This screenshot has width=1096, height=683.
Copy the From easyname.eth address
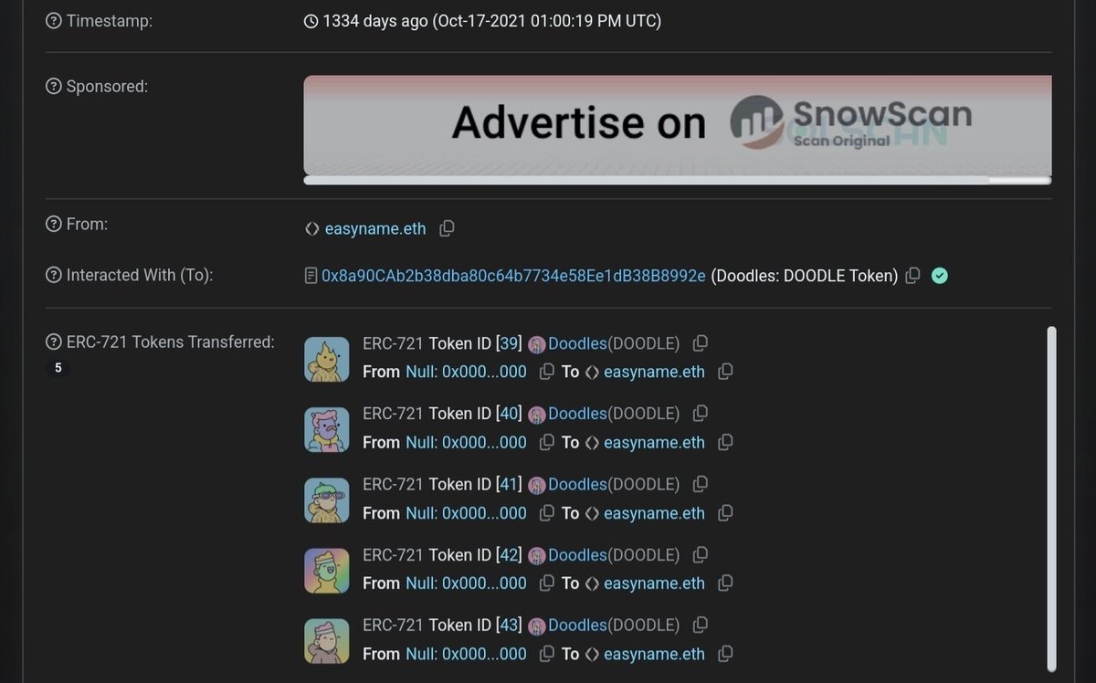447,229
